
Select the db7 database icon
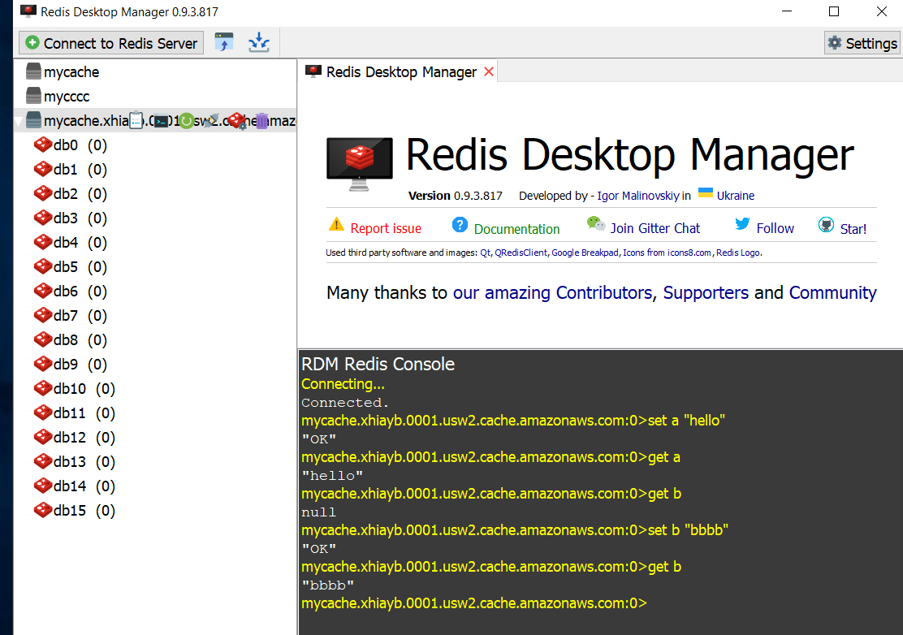click(42, 316)
